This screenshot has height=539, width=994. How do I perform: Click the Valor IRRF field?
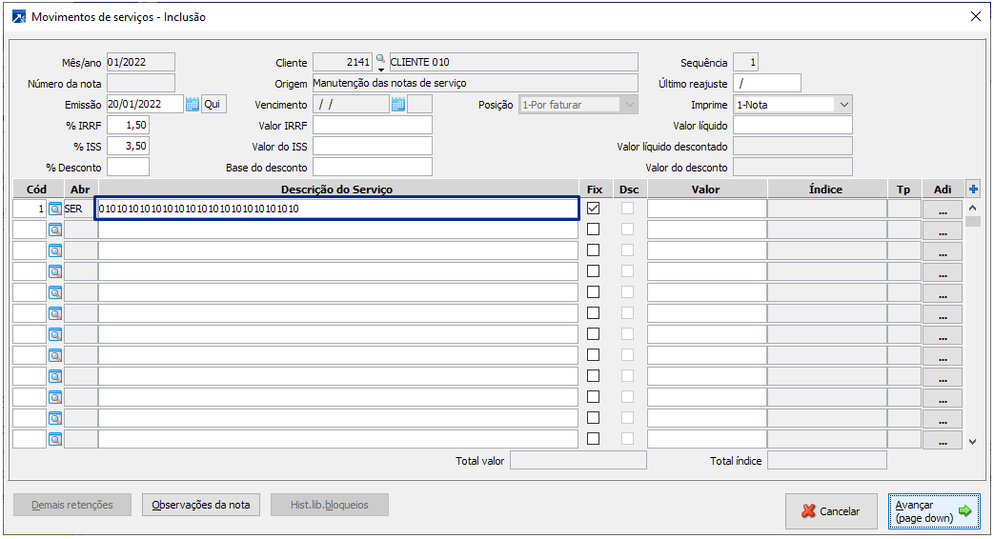373,125
